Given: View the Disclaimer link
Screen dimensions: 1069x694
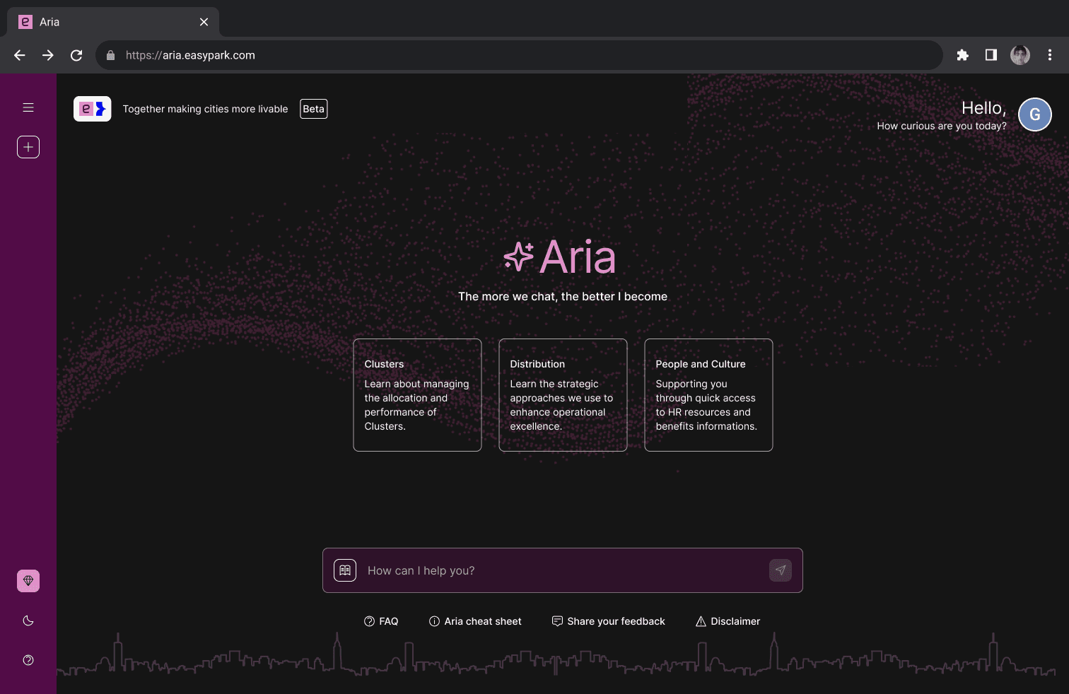Looking at the screenshot, I should (x=728, y=621).
